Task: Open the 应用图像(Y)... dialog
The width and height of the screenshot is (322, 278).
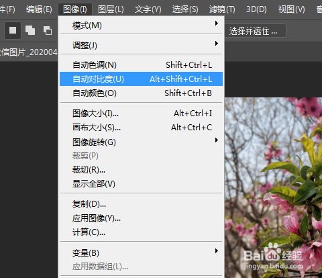Action: click(x=141, y=218)
